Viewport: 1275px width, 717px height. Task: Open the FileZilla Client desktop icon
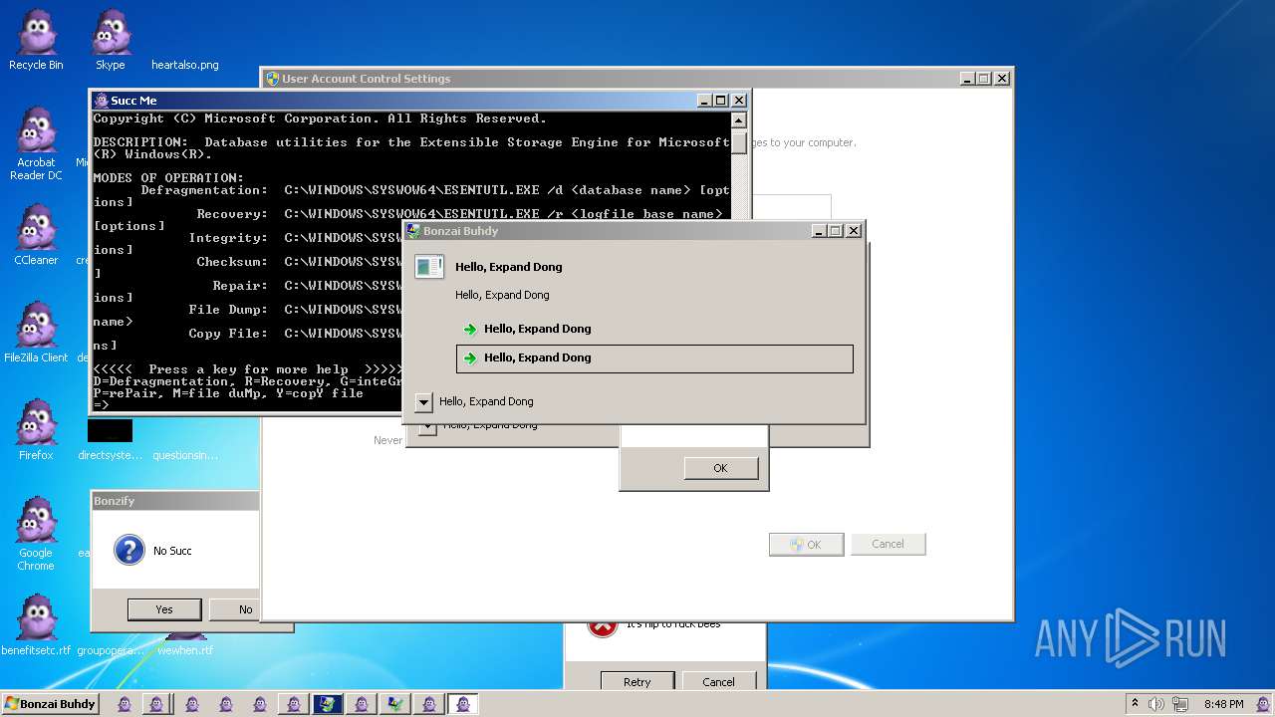pos(36,333)
